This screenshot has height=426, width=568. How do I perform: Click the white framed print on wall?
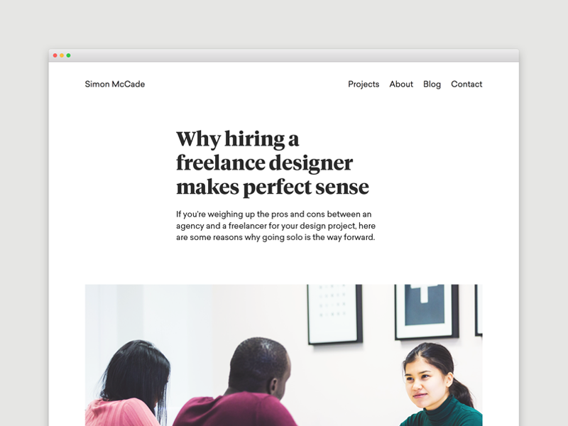tap(334, 314)
